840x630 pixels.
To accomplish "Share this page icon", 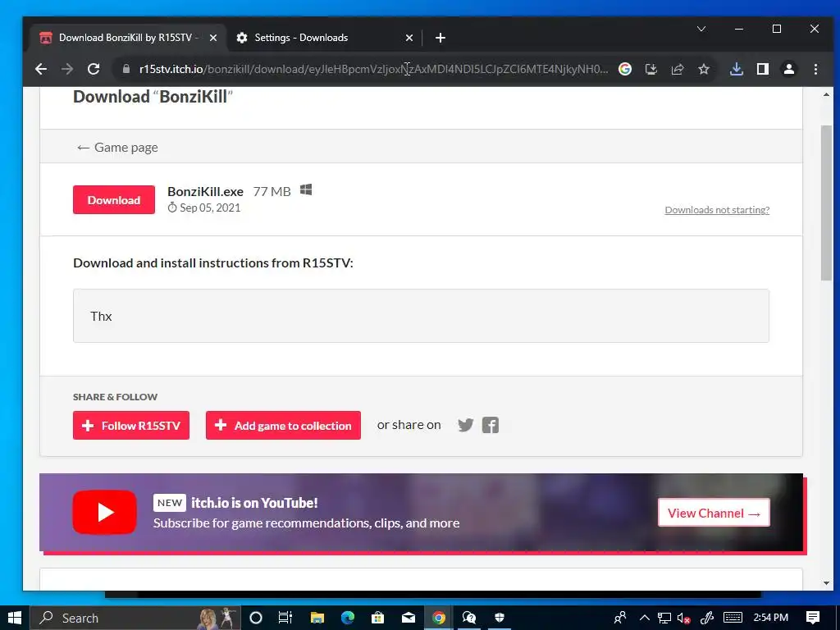I will [677, 69].
